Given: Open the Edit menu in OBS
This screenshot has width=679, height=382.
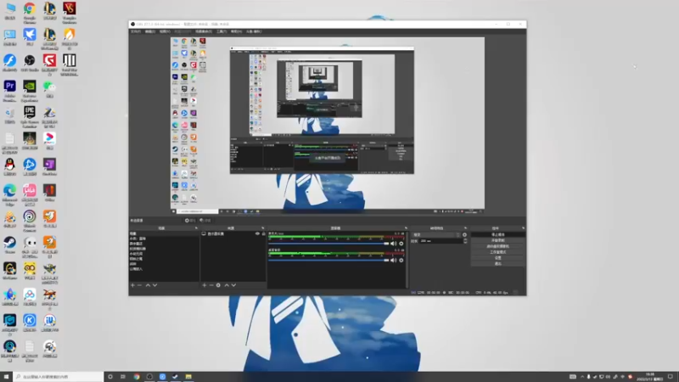Looking at the screenshot, I should tap(150, 31).
